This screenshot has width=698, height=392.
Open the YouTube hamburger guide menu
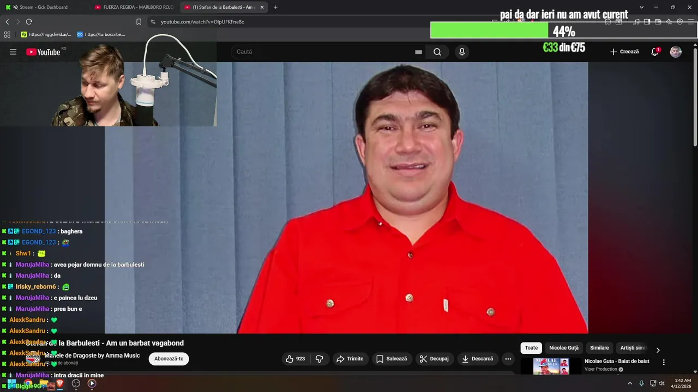pos(13,52)
